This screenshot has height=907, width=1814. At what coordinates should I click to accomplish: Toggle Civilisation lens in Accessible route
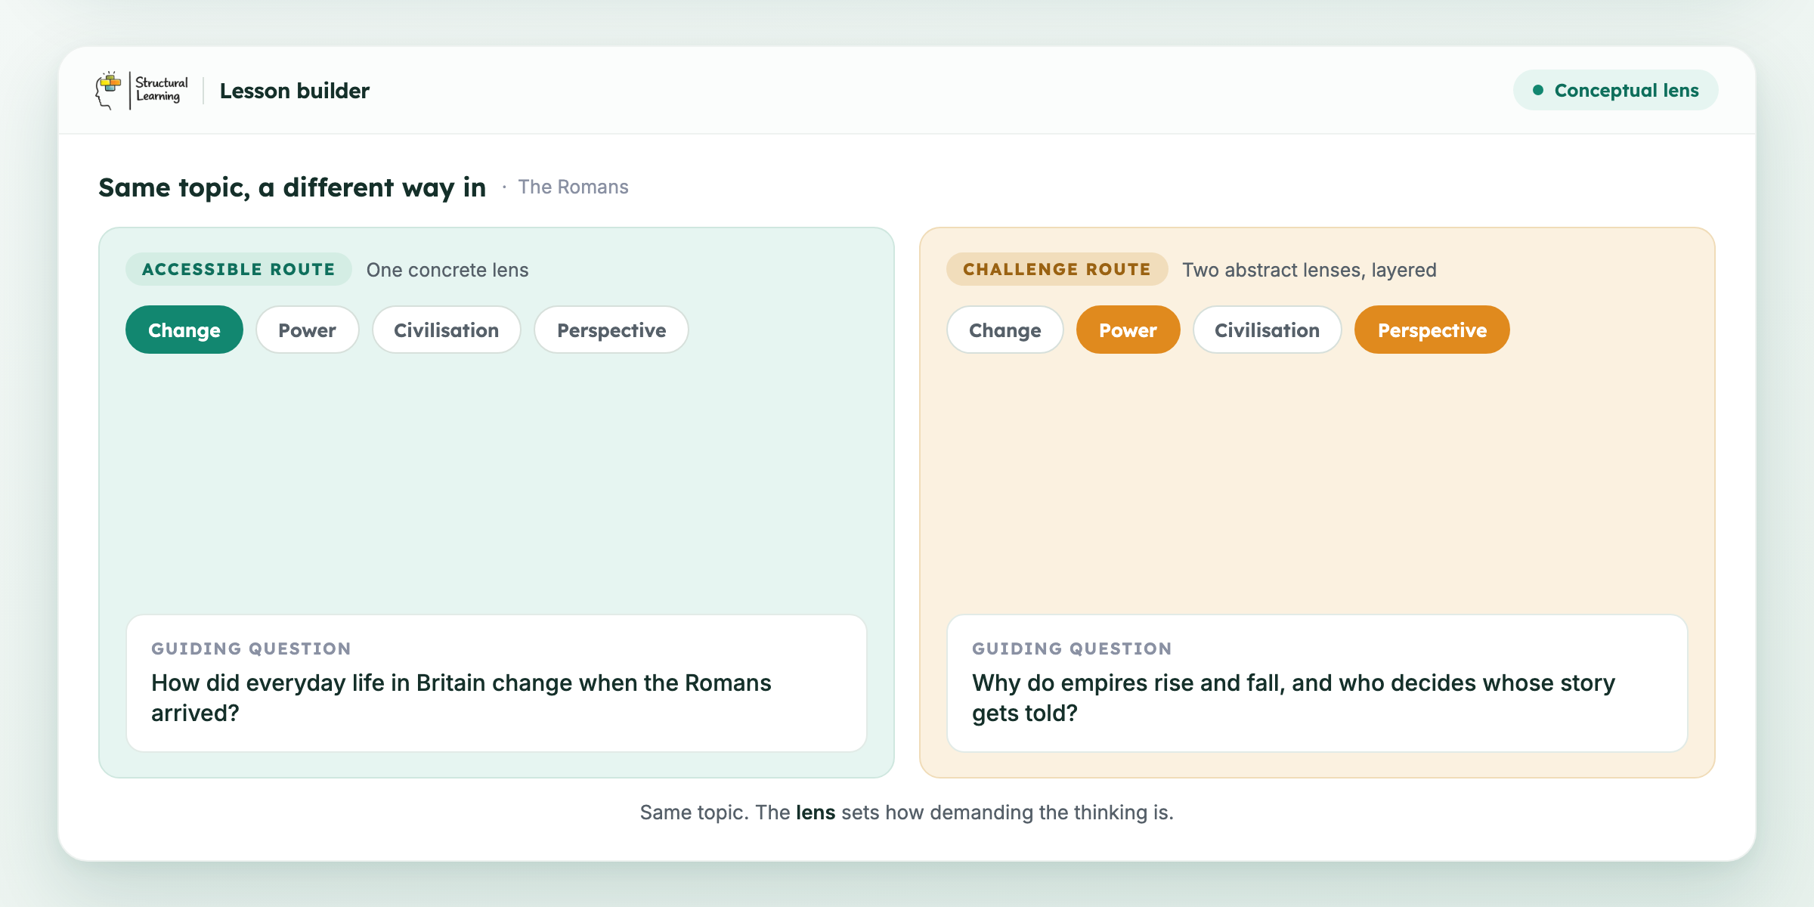[447, 330]
